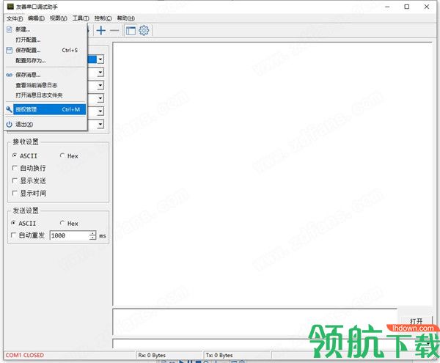
Task: Click the COM1 CLOSED status text
Action: 25,355
